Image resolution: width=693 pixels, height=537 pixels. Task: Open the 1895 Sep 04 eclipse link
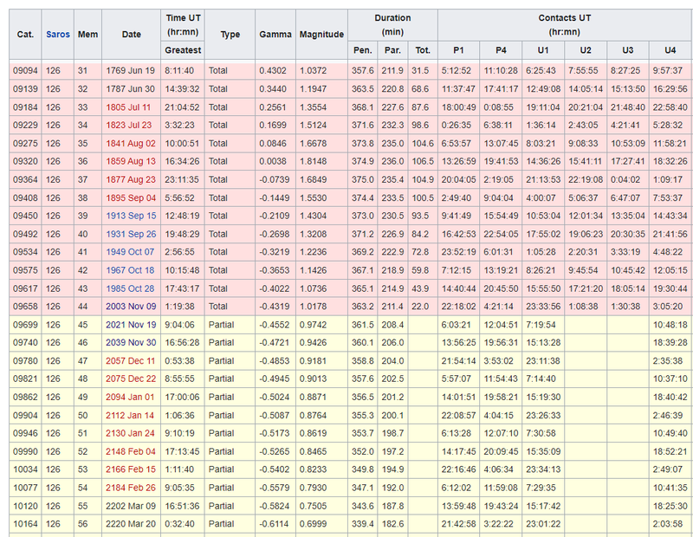coord(131,198)
